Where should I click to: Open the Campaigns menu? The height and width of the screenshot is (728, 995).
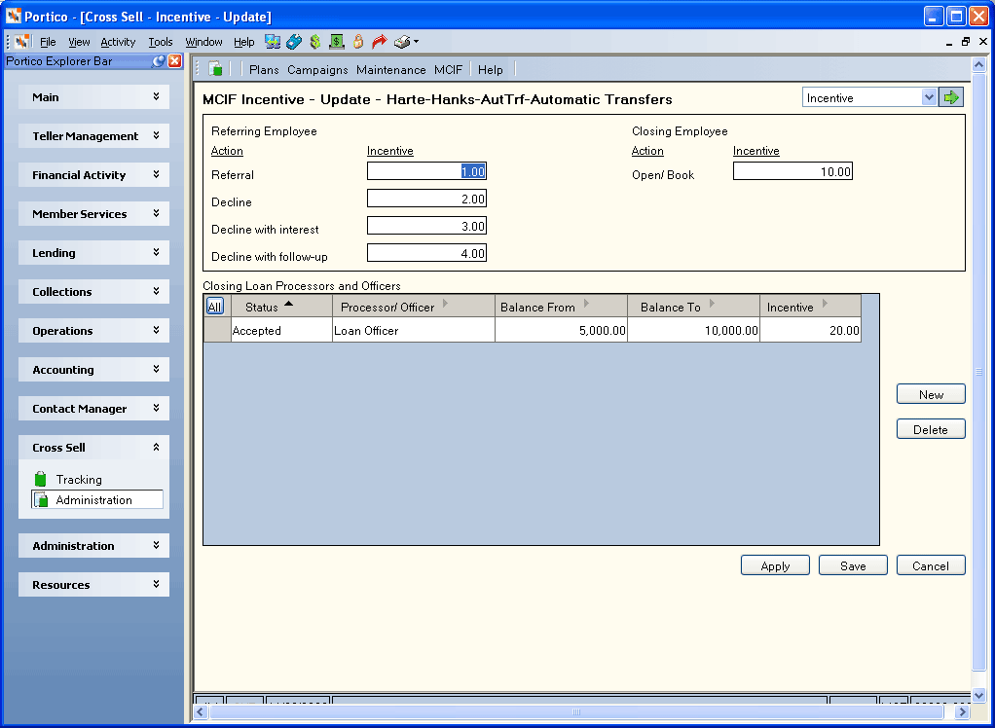point(317,70)
